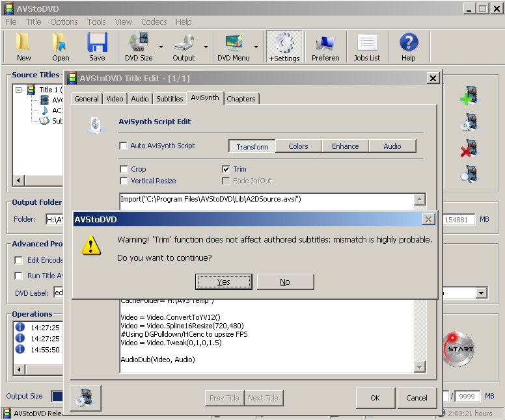Toggle the +Settings gear icon
The image size is (505, 420).
(x=284, y=43)
